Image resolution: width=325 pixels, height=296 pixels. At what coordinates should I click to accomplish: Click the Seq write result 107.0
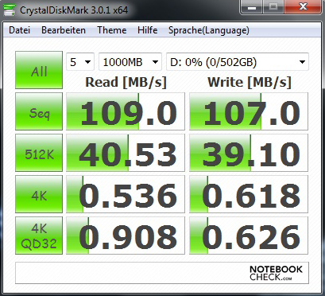click(249, 111)
